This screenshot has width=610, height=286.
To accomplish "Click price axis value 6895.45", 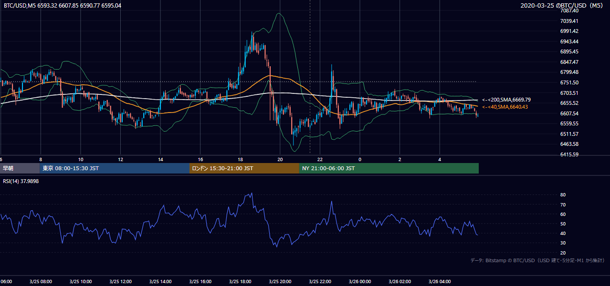I will coord(569,51).
